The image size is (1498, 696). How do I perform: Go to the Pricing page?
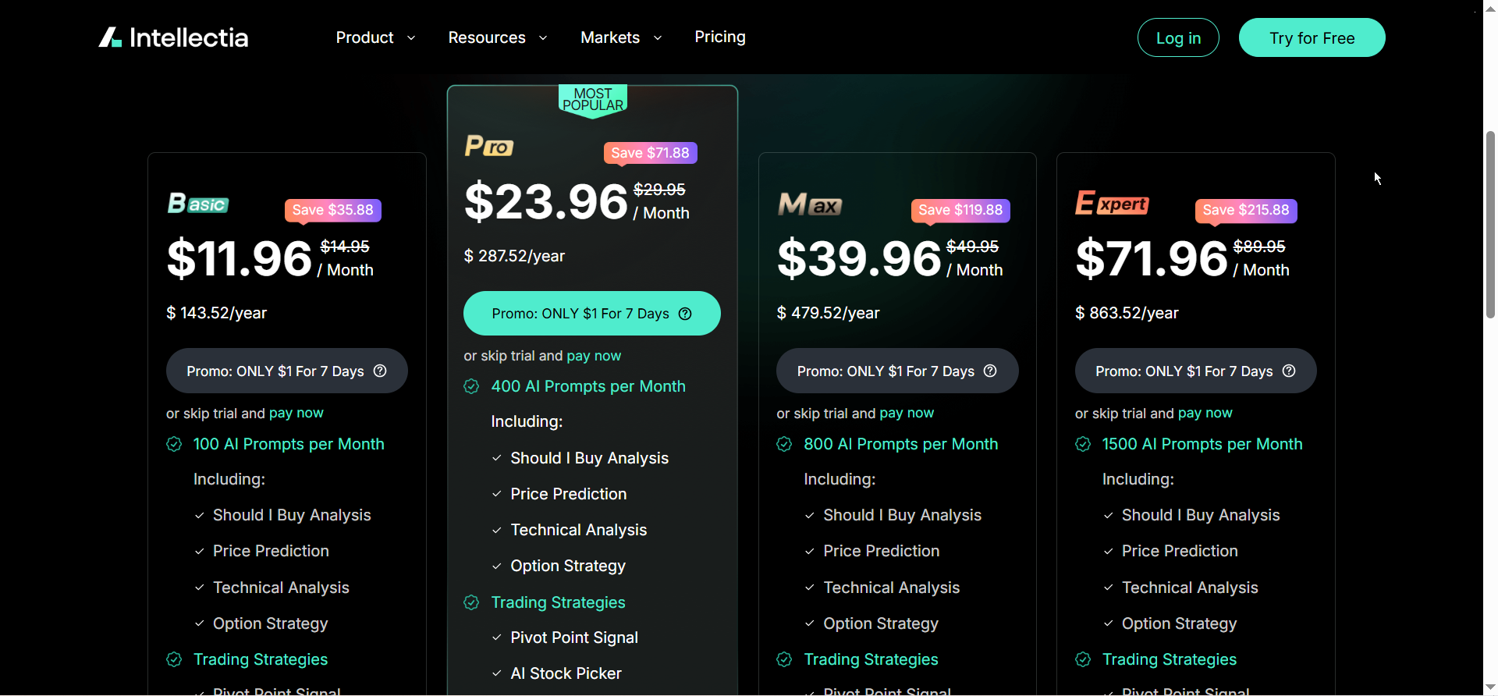[x=719, y=37]
